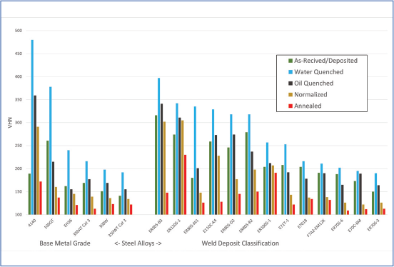The width and height of the screenshot is (394, 267).
Task: Click the 150 y-axis tick label
Action: pos(19,192)
